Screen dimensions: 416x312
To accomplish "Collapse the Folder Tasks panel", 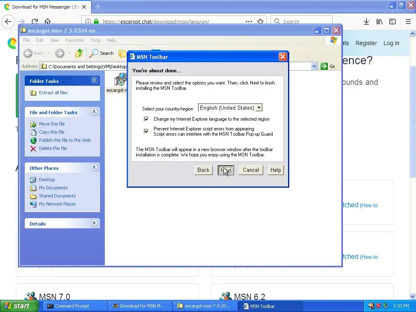I will [x=94, y=80].
